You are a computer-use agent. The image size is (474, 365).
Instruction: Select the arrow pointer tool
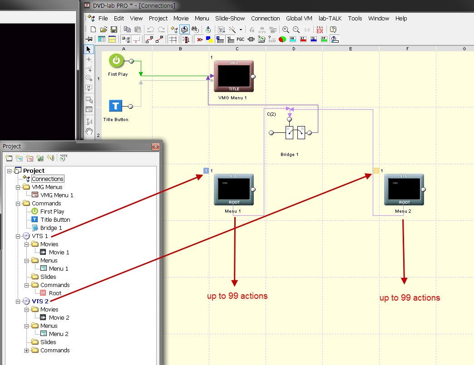point(89,49)
